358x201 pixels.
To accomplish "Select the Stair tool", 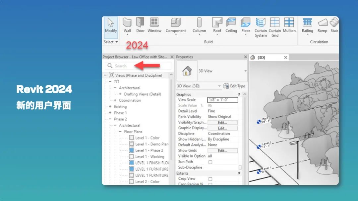I will click(334, 25).
